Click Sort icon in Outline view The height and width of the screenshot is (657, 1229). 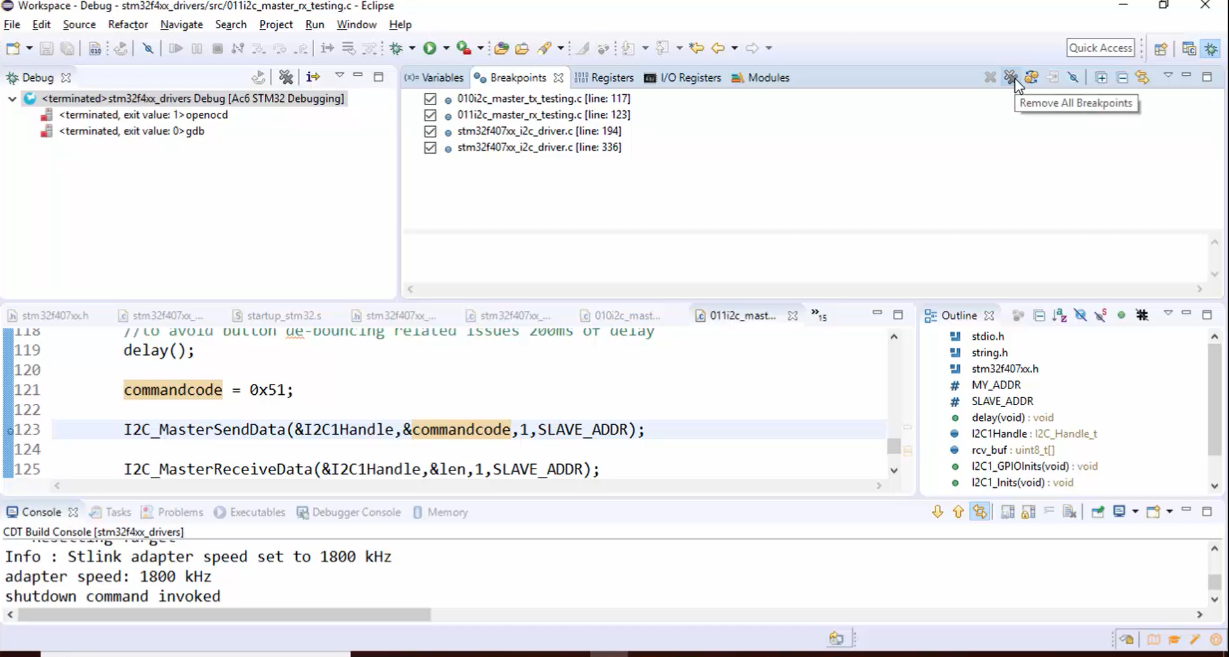[1059, 315]
